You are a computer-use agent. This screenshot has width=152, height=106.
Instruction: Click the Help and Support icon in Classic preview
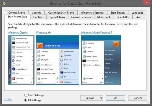(x=14, y=69)
